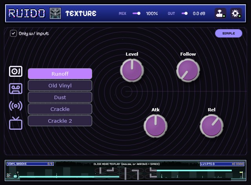Click the Rel knob
The image size is (251, 185).
click(211, 126)
